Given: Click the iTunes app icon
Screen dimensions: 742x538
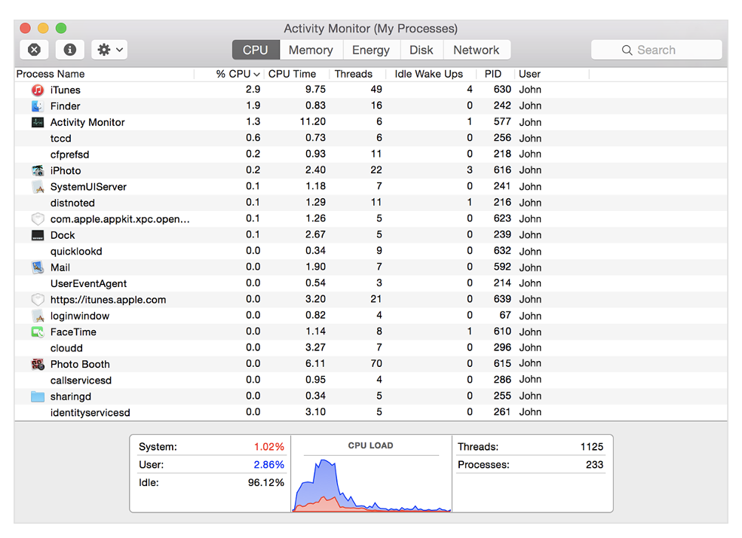Looking at the screenshot, I should (x=38, y=90).
